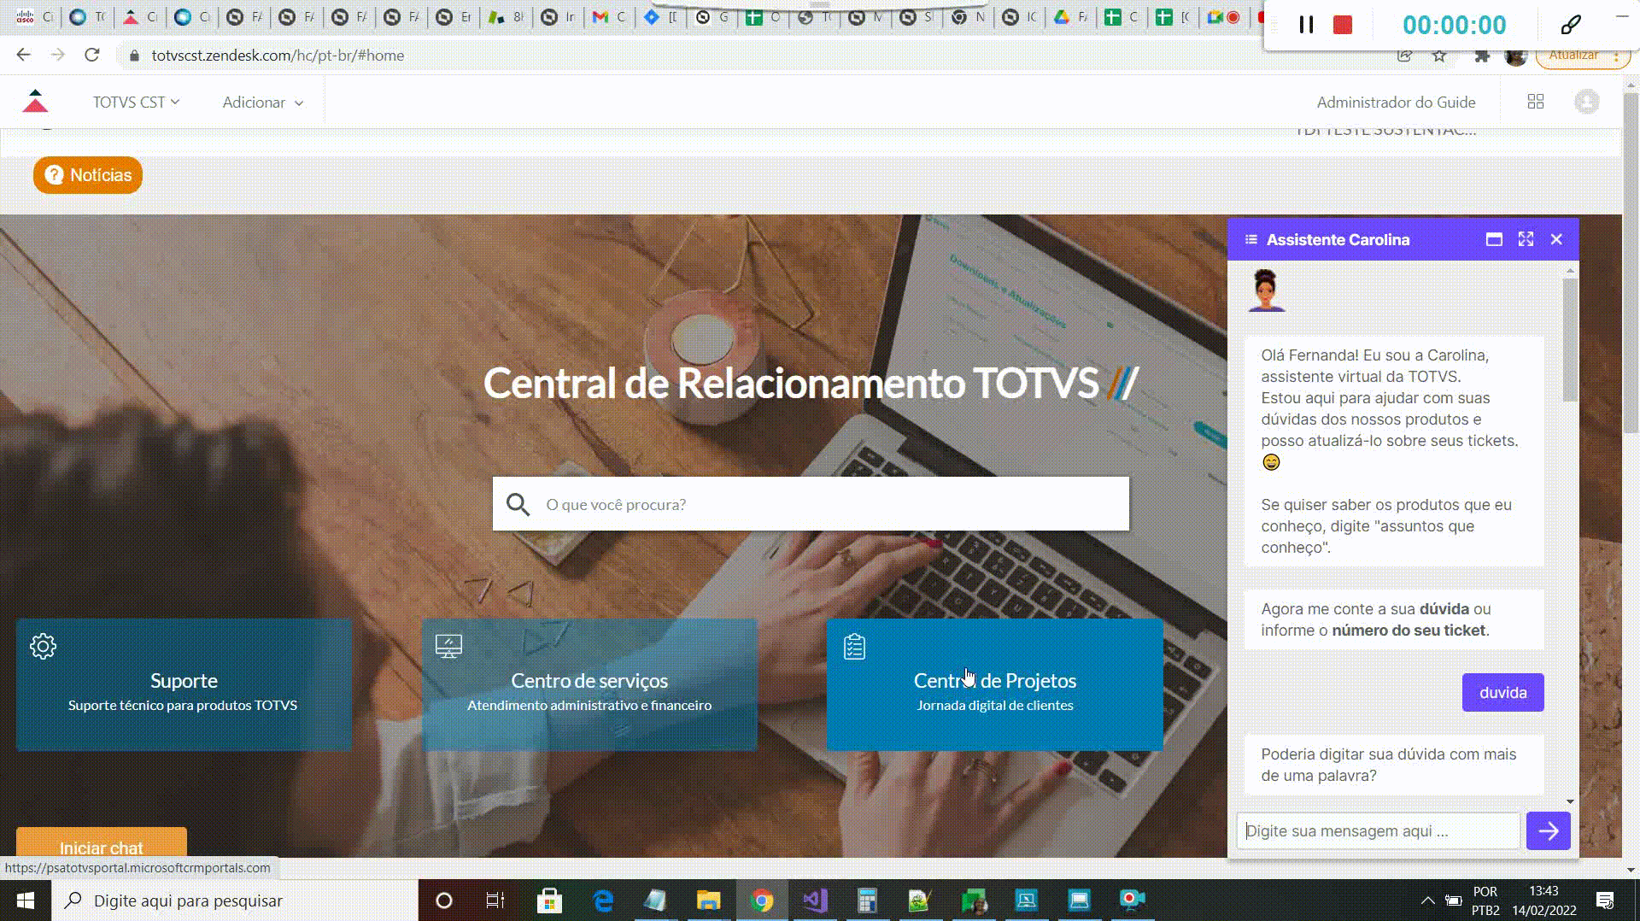Click Carolina's avatar in the chat
The width and height of the screenshot is (1640, 921).
click(x=1265, y=290)
